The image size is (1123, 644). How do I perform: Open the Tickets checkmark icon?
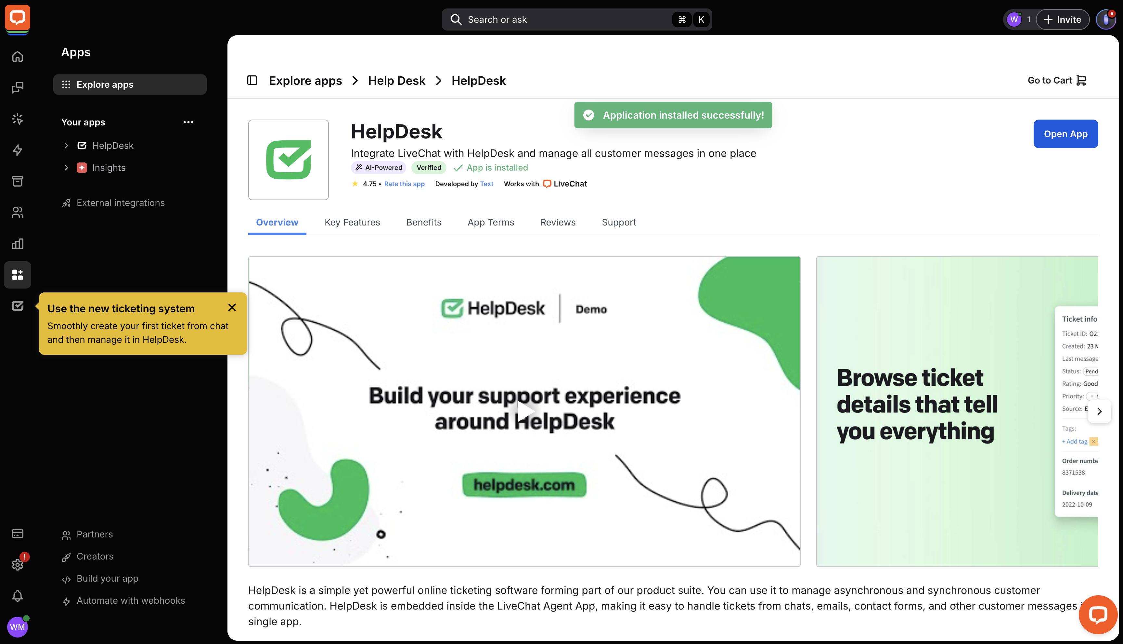17,306
